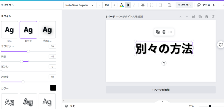Viewport: 224px width, 109px height.
Task: Click the エフェクト toolbar button
Action: (184, 5)
